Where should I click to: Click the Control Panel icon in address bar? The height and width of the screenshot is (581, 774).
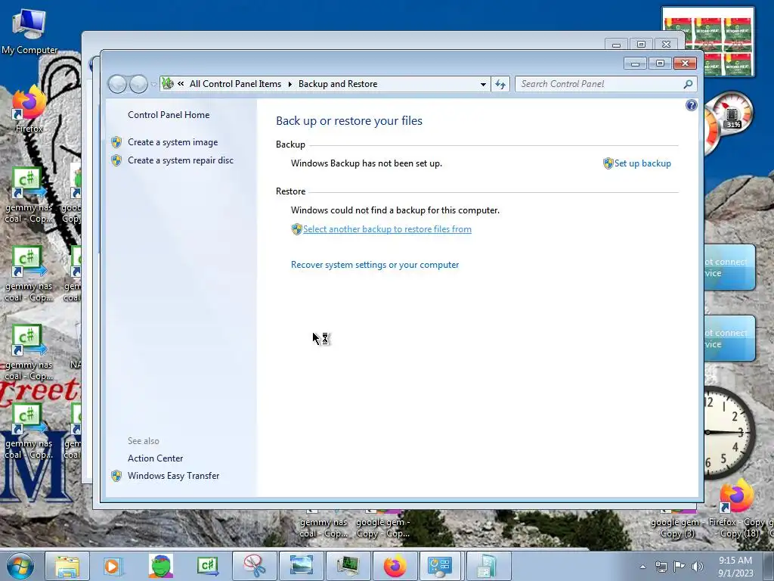[168, 84]
